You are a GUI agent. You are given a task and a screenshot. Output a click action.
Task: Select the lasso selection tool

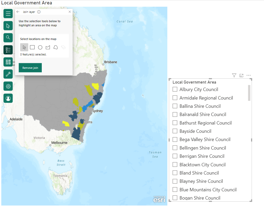(55, 47)
